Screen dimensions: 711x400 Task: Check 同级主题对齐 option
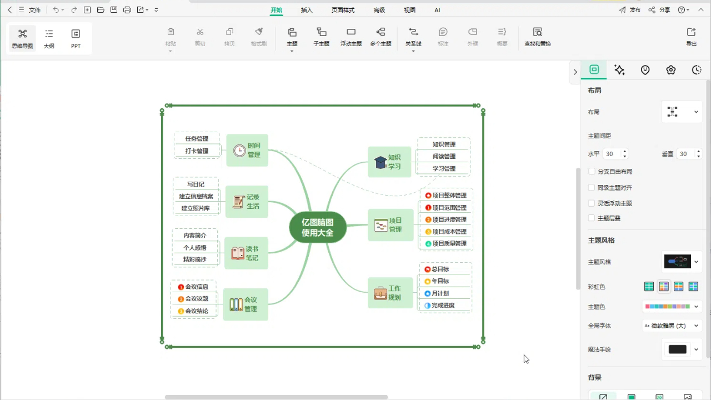click(592, 187)
